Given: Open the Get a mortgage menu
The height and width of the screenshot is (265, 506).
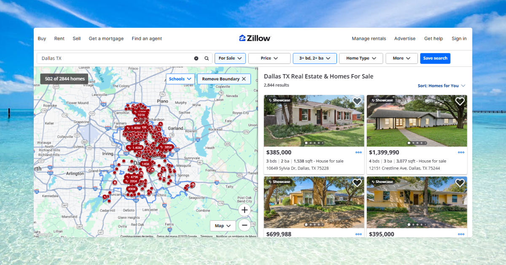Looking at the screenshot, I should coord(106,38).
